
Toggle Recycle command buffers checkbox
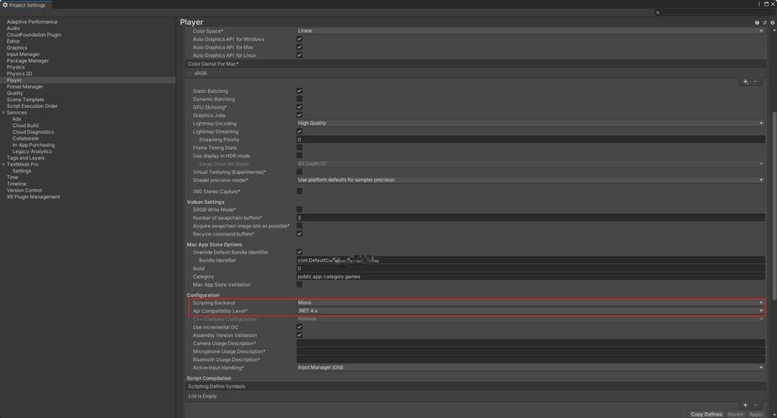click(x=299, y=233)
